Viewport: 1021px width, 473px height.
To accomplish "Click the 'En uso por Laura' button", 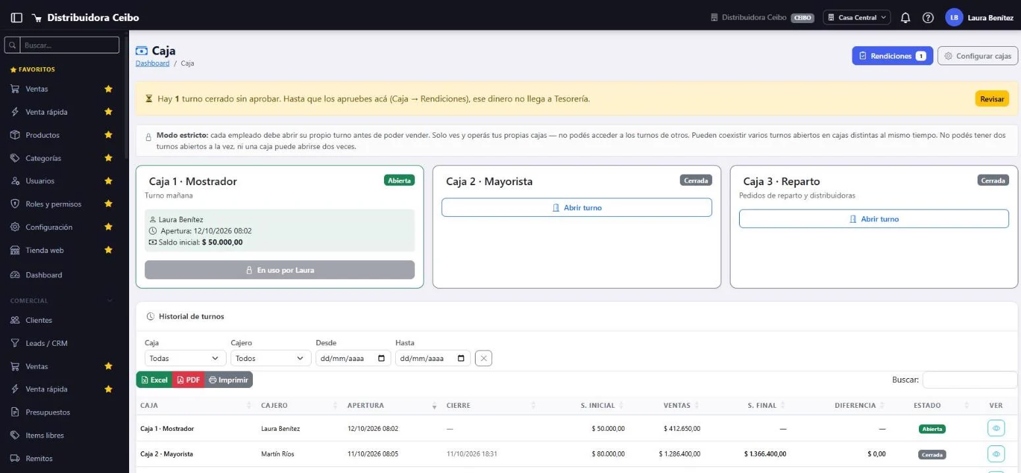I will 280,270.
